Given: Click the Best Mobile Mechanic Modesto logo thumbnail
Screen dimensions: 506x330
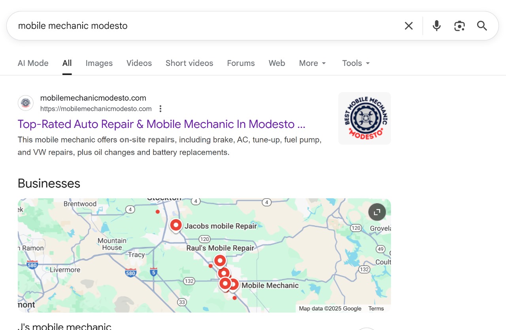Looking at the screenshot, I should click(x=364, y=118).
